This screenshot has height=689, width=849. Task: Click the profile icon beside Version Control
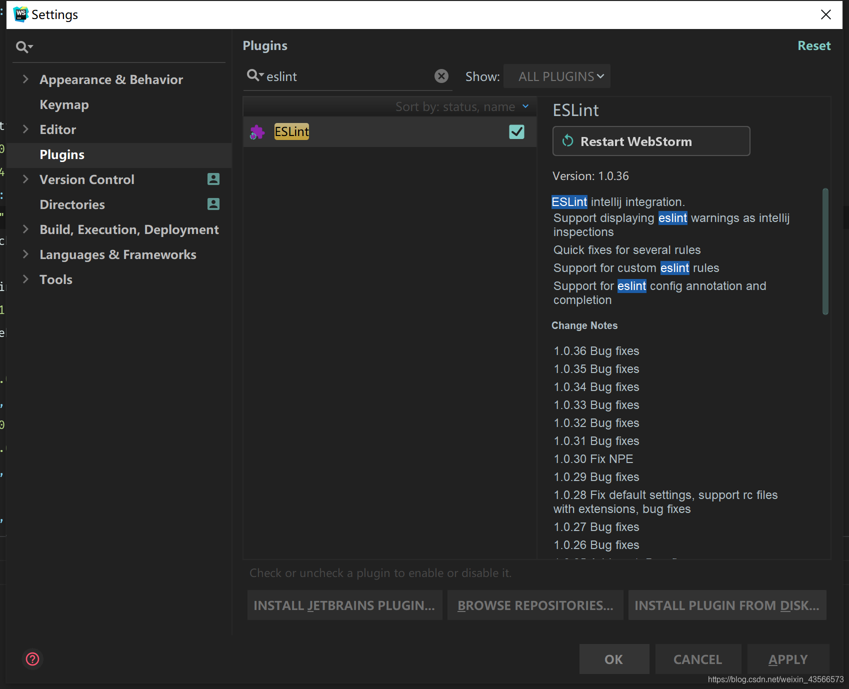tap(213, 179)
